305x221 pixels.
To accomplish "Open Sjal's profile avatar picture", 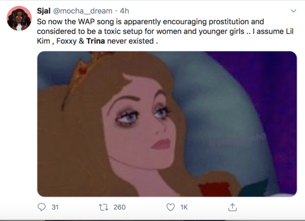I will [x=19, y=18].
